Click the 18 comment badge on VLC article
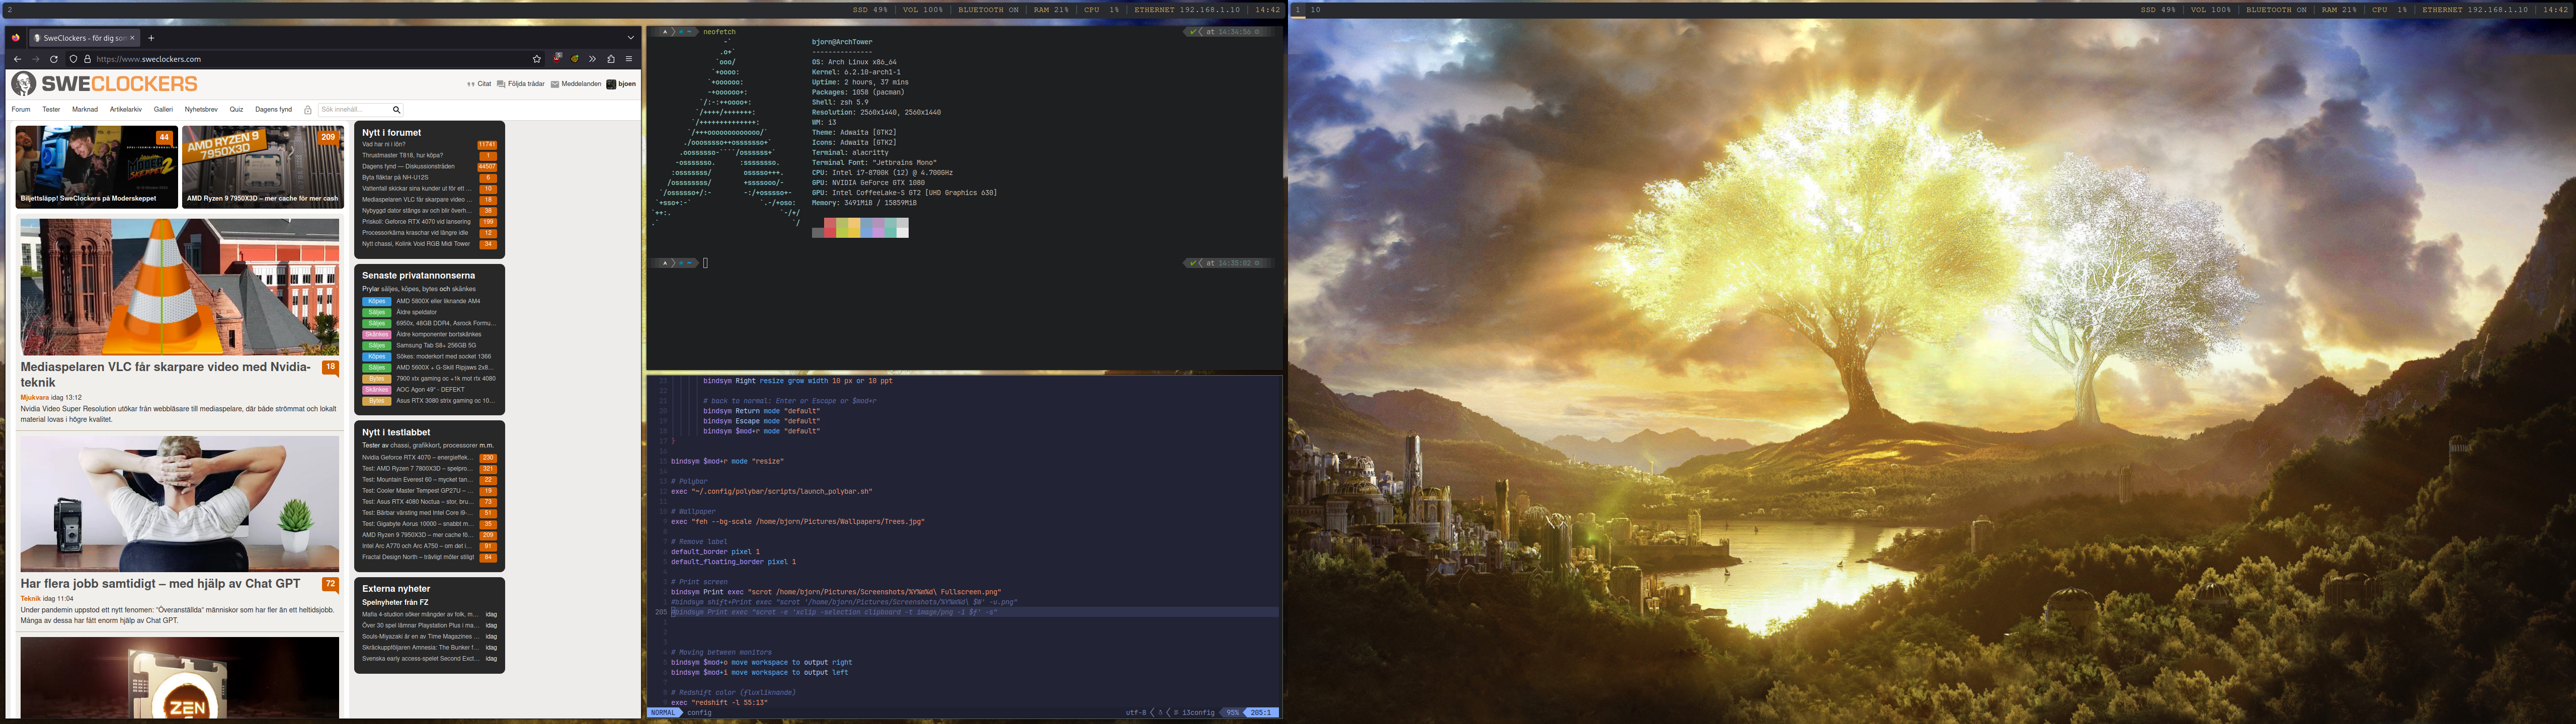The height and width of the screenshot is (724, 2576). [x=330, y=368]
